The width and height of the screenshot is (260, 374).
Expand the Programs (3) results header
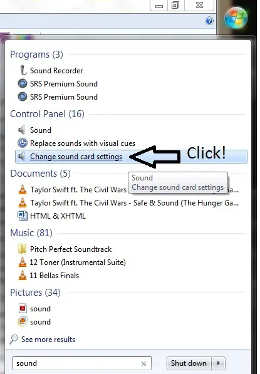click(x=36, y=55)
